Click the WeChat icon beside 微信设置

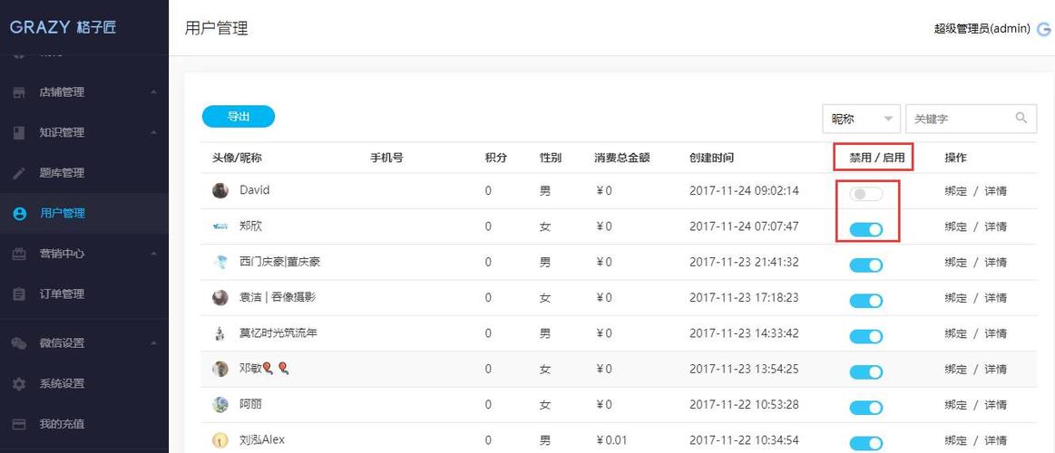point(19,343)
